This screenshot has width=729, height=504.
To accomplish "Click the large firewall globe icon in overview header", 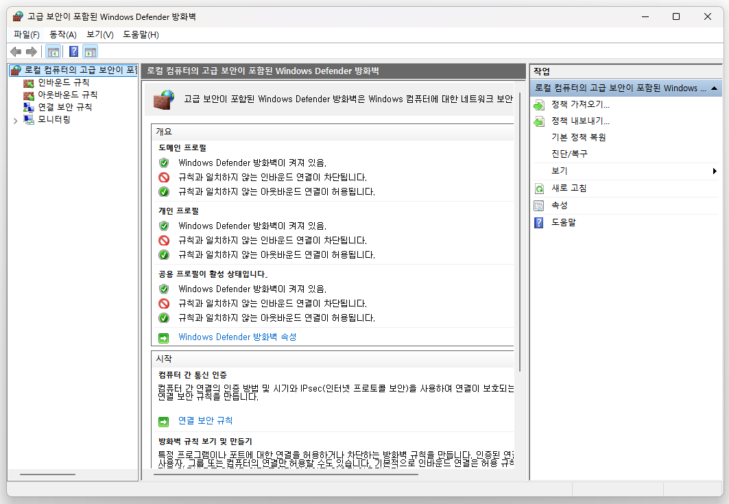I will (164, 99).
